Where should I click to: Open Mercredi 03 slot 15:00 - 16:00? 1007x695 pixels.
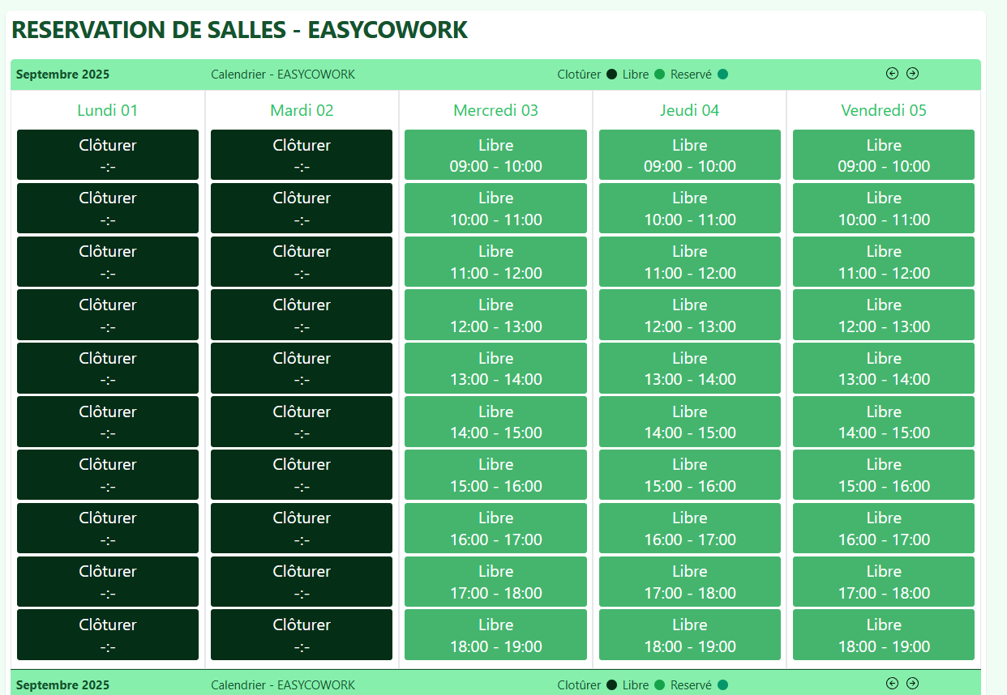(495, 475)
